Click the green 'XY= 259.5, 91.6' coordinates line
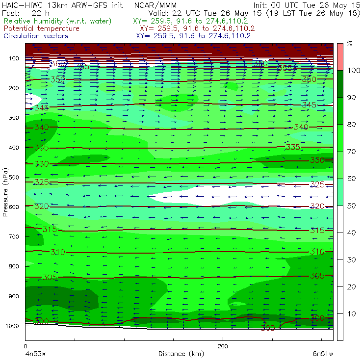363x363 pixels. click(190, 21)
